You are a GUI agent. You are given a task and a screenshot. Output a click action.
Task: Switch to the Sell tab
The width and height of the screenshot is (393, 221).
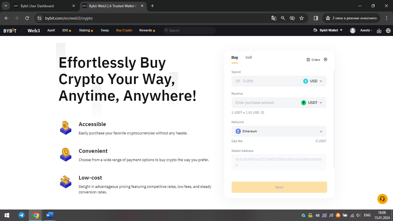point(249,58)
